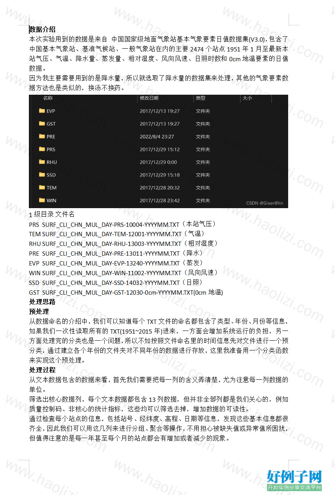Screen dimensions: 335x495
Task: Select the WIN folder icon
Action: tap(42, 200)
